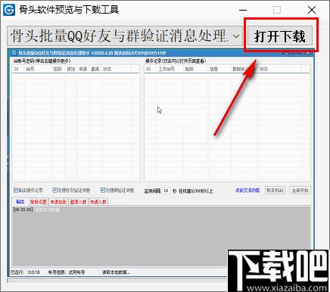Click the 取本机QQ button
Viewport: 330px width, 292px height.
tap(275, 191)
